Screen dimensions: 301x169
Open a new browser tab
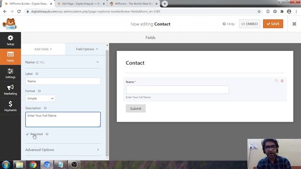(x=165, y=4)
